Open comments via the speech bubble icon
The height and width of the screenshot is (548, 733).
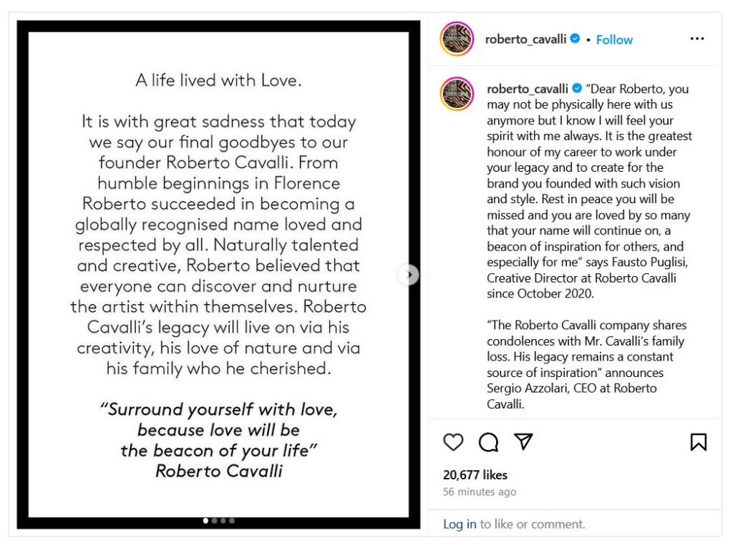click(488, 442)
